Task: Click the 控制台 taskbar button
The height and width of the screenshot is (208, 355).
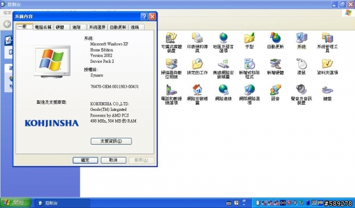Action: (x=62, y=203)
